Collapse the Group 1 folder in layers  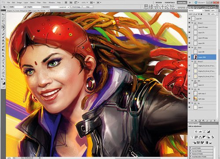click(x=192, y=23)
